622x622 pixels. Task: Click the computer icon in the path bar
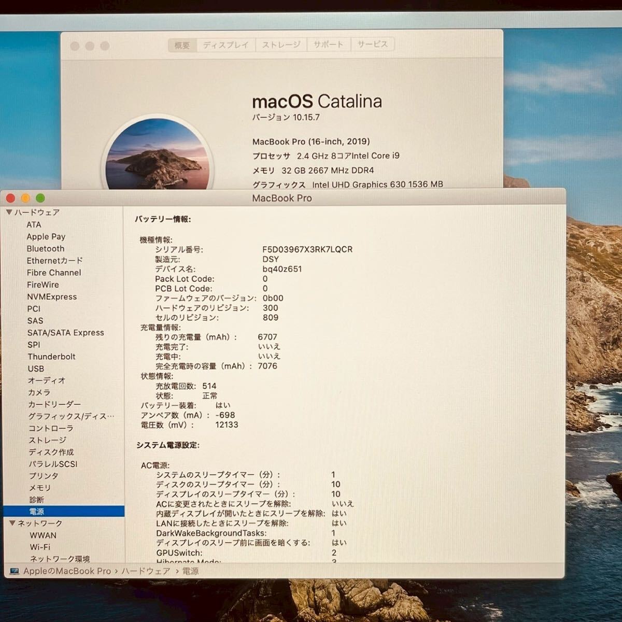pos(15,571)
